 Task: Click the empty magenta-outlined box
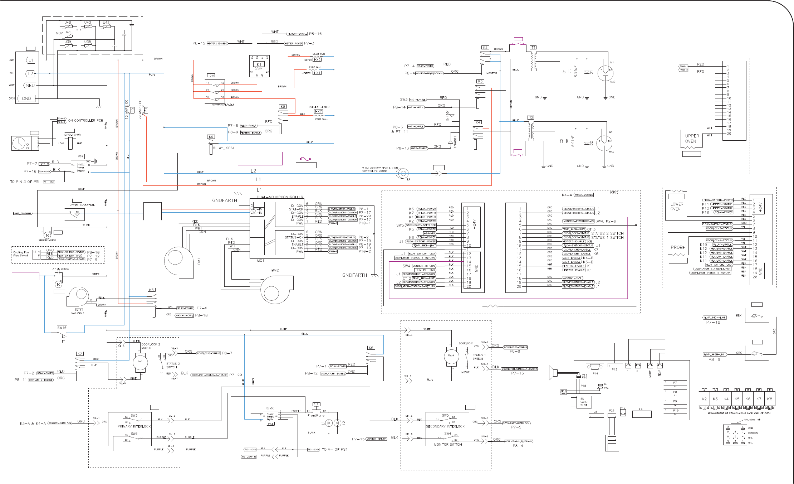[x=260, y=159]
